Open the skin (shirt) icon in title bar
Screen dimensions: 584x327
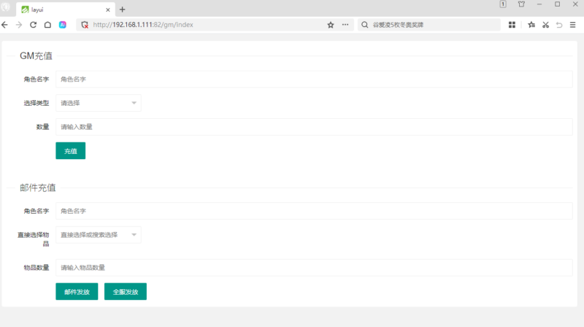pyautogui.click(x=521, y=4)
